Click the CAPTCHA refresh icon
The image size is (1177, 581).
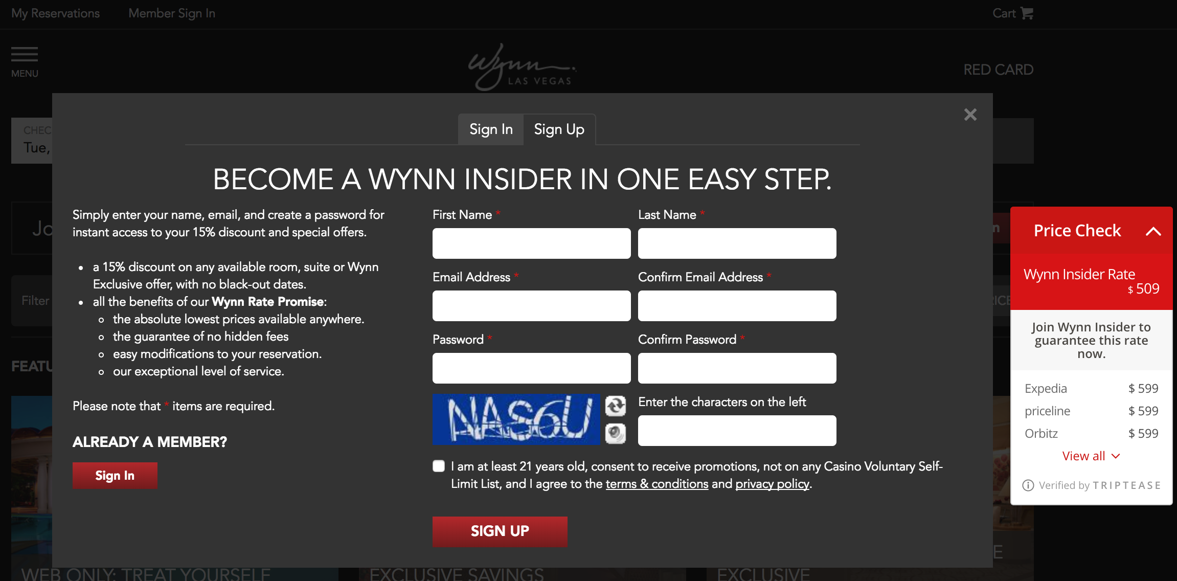[x=616, y=406]
